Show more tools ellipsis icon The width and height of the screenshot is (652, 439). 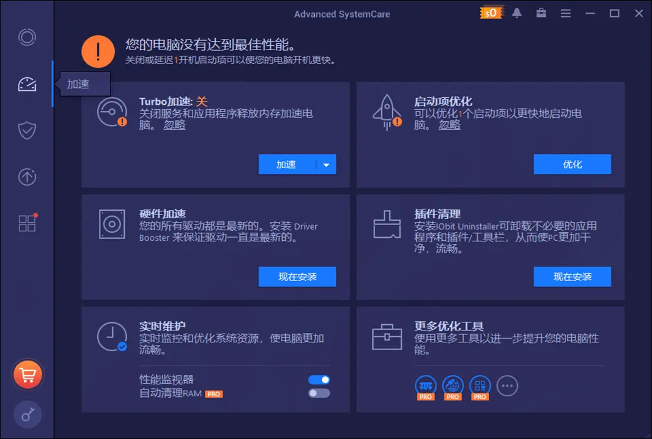(x=507, y=386)
